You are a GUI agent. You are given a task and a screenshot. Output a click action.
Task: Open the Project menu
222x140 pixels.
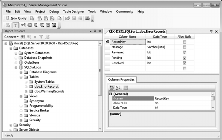(40, 12)
